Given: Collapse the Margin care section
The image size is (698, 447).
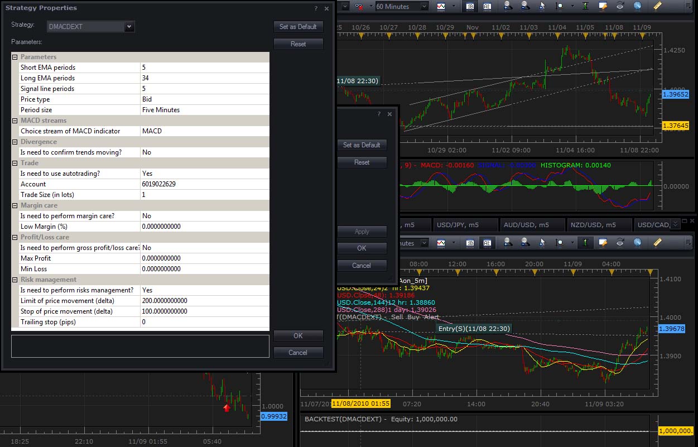Looking at the screenshot, I should 15,205.
